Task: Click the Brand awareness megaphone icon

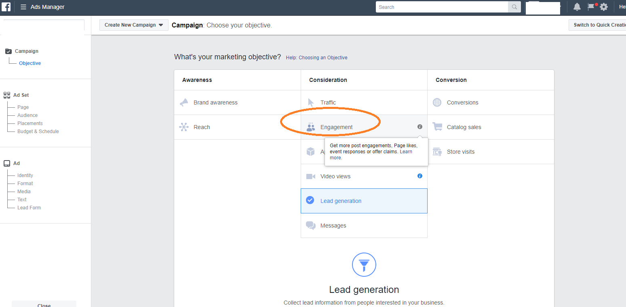Action: [x=184, y=102]
